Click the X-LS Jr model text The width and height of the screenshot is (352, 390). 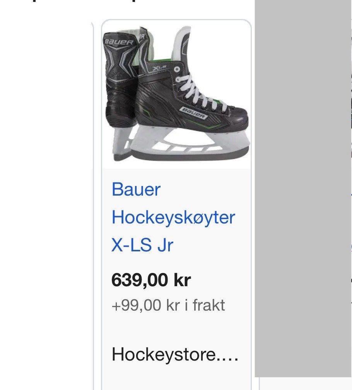[x=142, y=245]
